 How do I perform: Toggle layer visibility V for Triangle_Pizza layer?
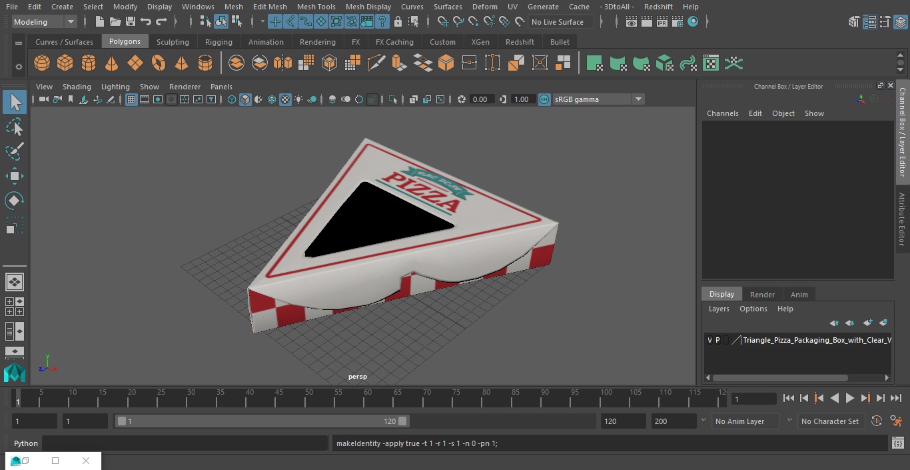tap(709, 340)
